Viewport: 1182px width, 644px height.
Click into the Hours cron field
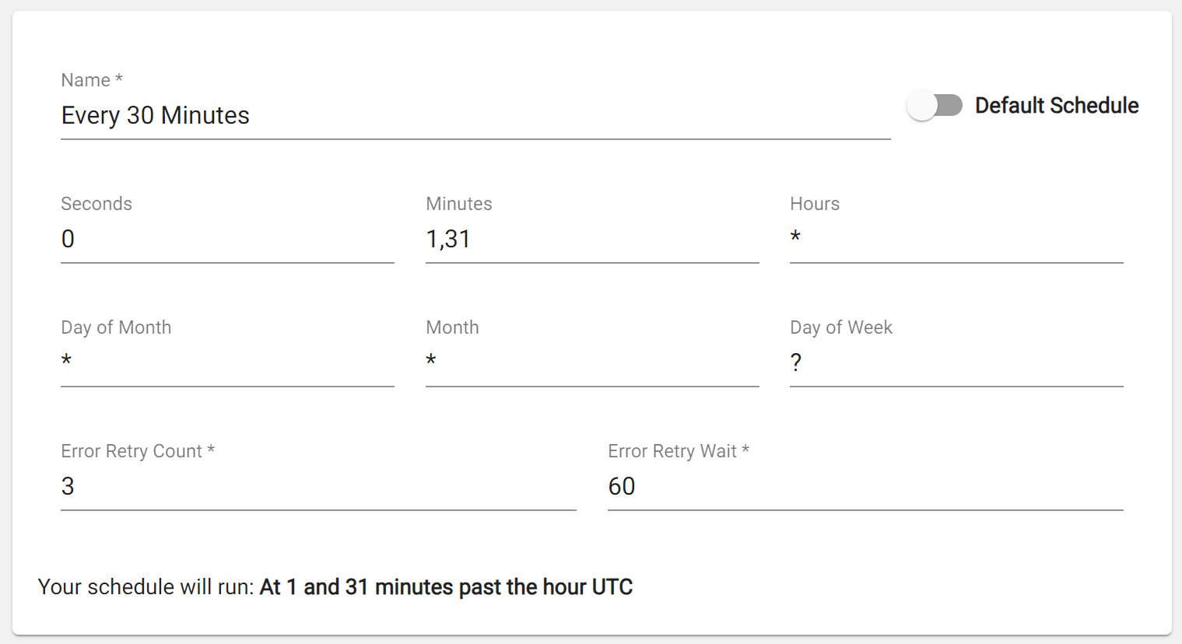[956, 239]
